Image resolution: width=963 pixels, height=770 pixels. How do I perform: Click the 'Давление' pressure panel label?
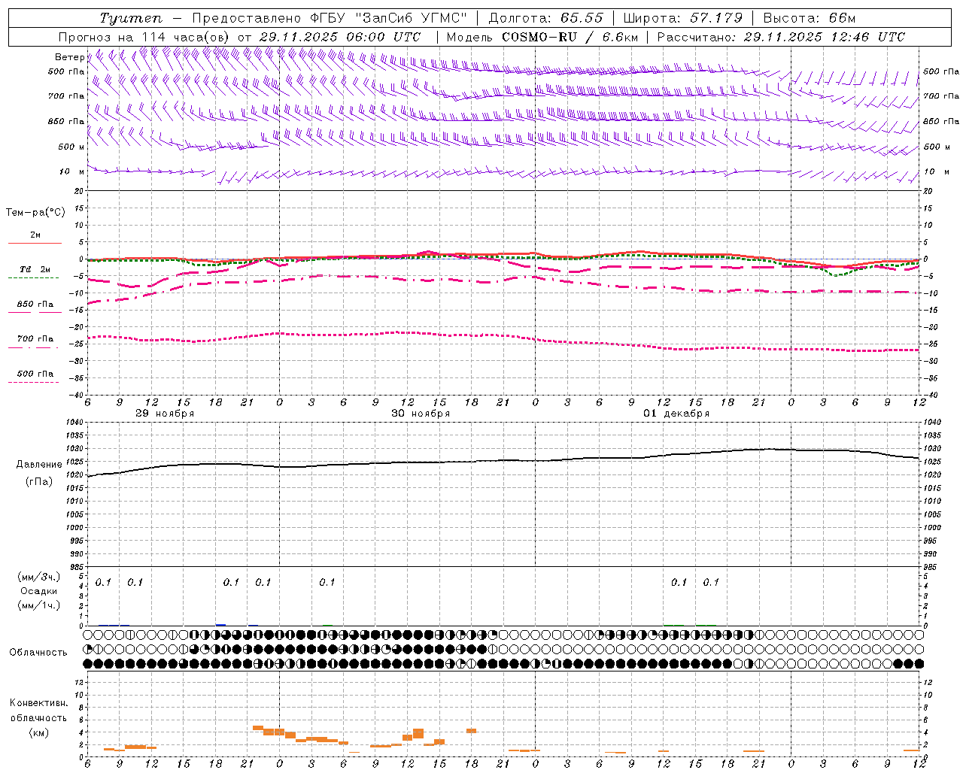[x=39, y=465]
